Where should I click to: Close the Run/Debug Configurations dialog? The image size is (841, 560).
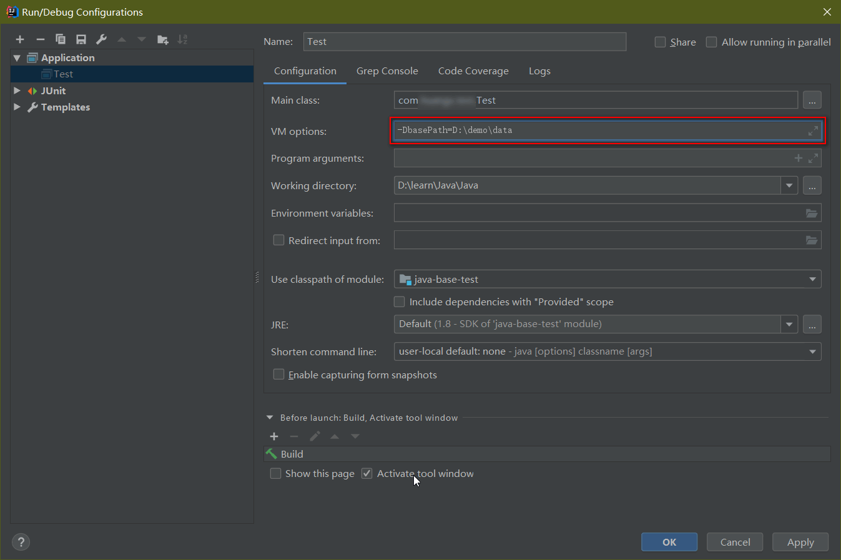coord(827,12)
